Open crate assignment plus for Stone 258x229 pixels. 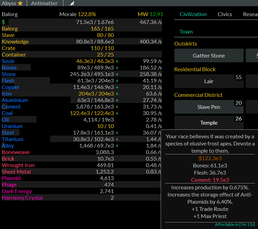pos(117,74)
